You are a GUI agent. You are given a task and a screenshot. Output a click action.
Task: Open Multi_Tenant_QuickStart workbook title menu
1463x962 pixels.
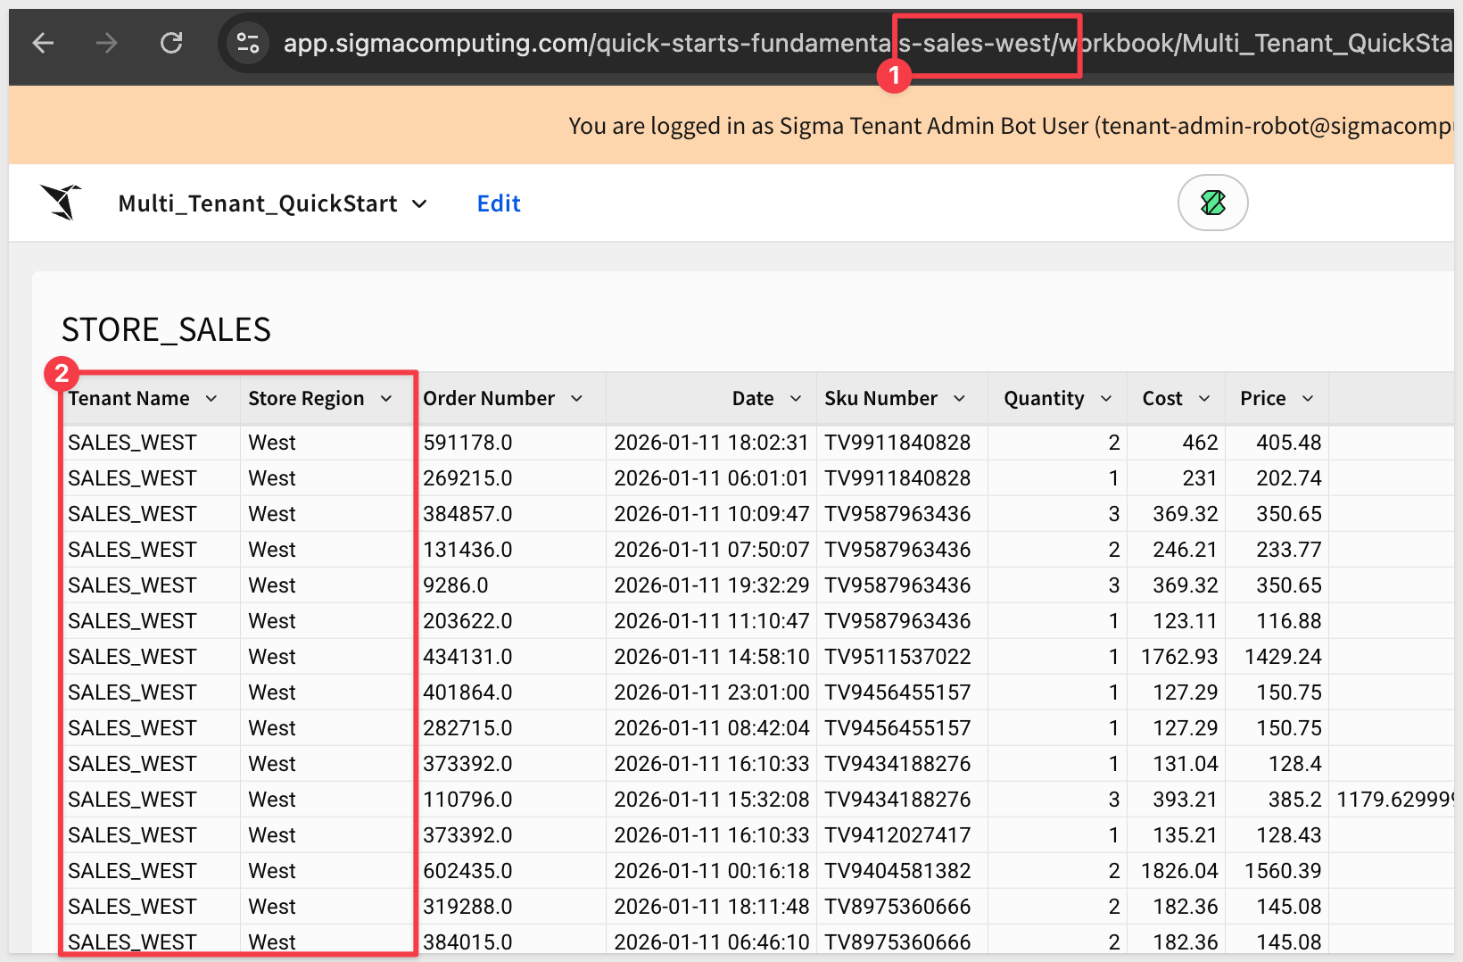(x=272, y=203)
